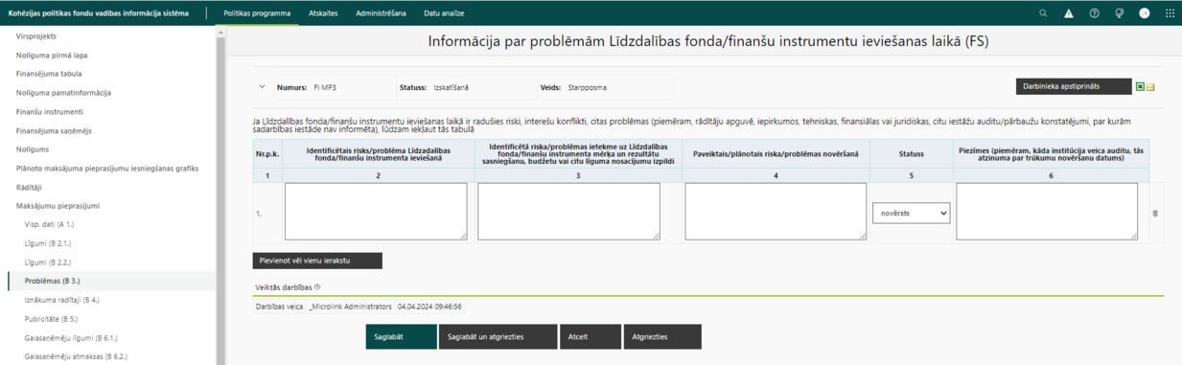Open the Darbinieka apstiprināts status dropdown
The height and width of the screenshot is (365, 1182).
click(x=1074, y=86)
